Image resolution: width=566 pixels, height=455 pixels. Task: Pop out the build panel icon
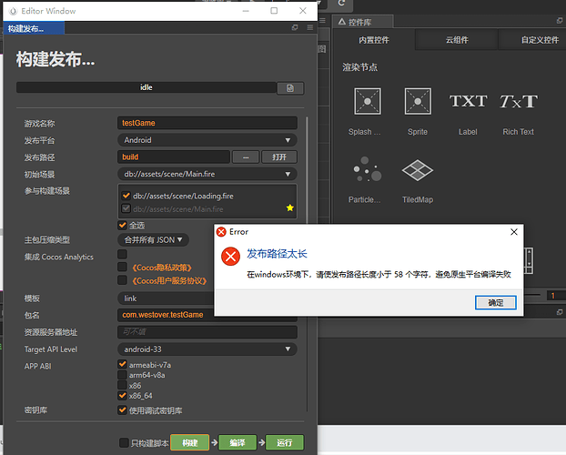[x=295, y=27]
